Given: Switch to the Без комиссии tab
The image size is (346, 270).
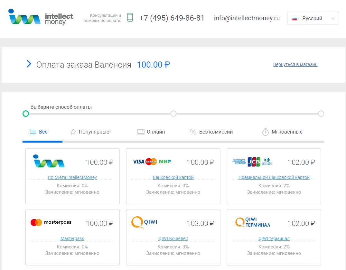Looking at the screenshot, I should 211,132.
